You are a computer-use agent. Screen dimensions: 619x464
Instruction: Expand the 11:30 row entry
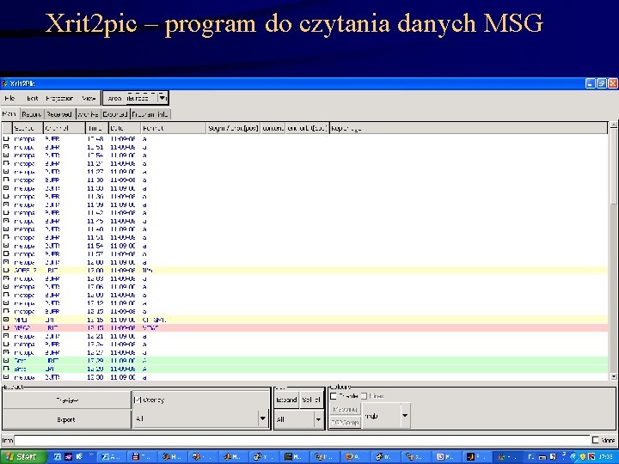click(6, 180)
